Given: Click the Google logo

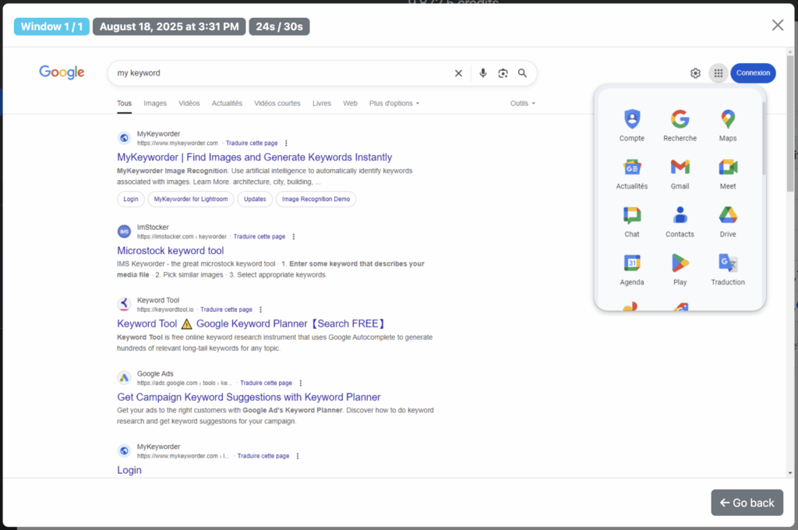Looking at the screenshot, I should [x=62, y=72].
